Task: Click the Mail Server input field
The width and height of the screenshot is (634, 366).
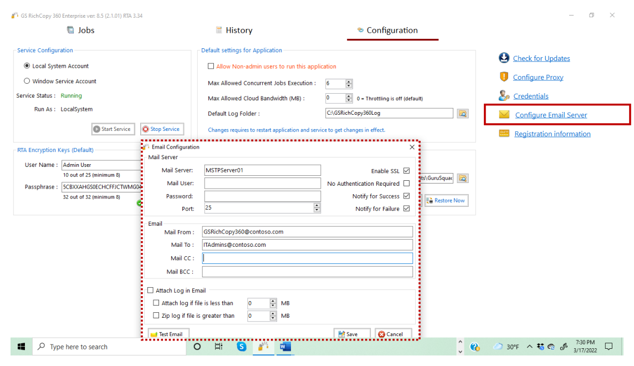Action: [x=263, y=170]
